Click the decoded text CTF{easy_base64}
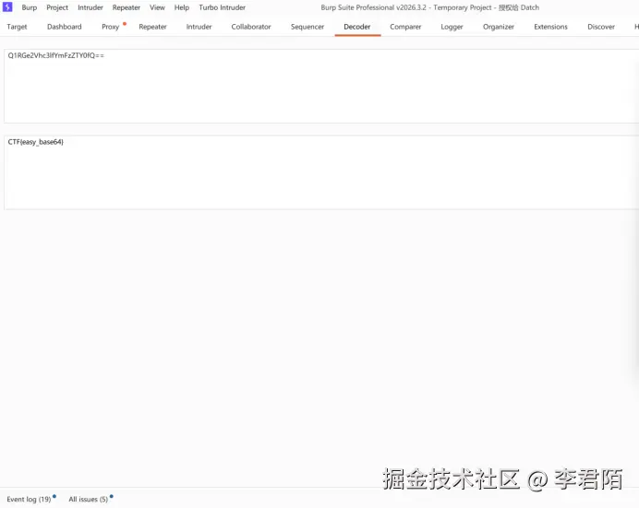The image size is (639, 508). [x=35, y=142]
